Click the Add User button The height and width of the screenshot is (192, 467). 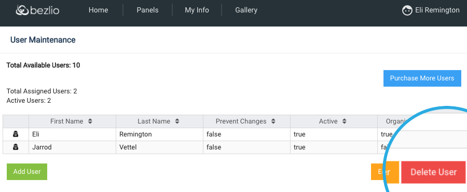(x=27, y=172)
